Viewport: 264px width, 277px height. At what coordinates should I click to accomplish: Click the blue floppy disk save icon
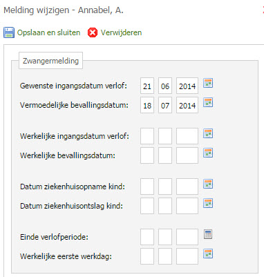(x=9, y=32)
